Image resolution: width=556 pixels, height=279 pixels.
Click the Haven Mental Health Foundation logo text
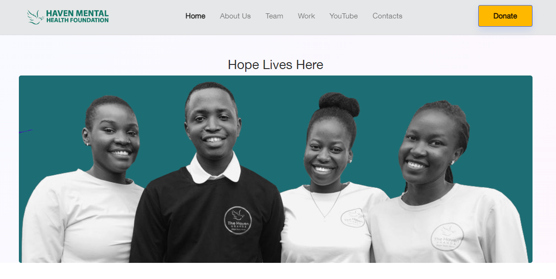pos(77,17)
